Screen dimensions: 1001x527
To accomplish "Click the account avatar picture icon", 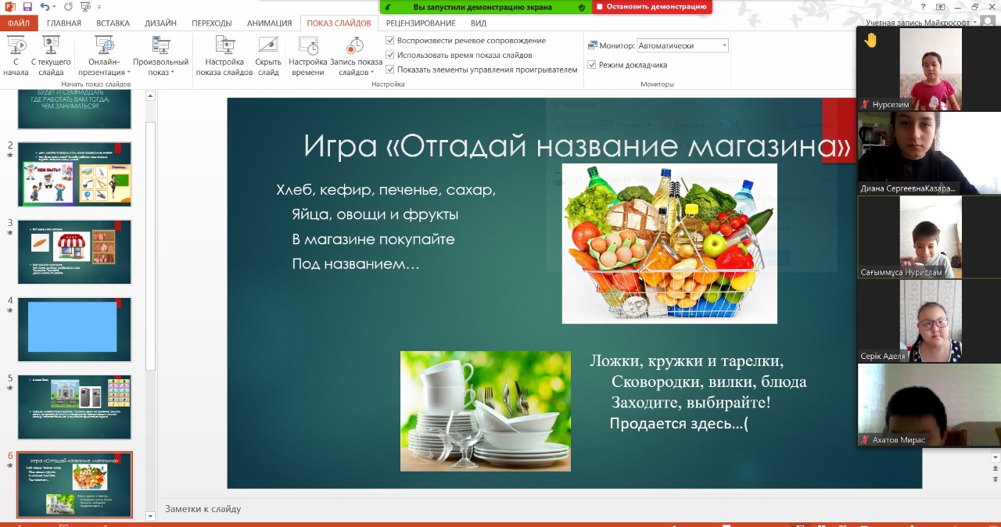I will 989,23.
